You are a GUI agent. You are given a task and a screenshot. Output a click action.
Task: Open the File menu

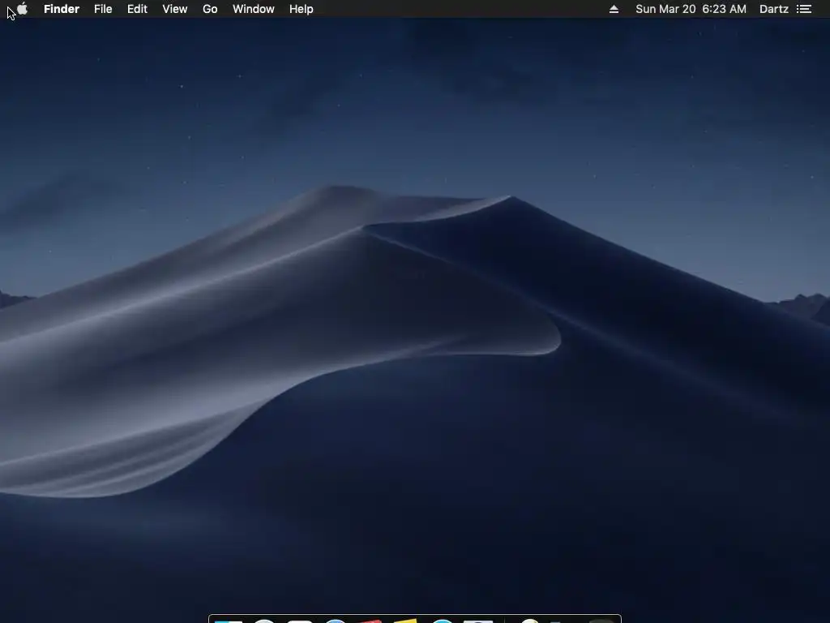tap(103, 9)
